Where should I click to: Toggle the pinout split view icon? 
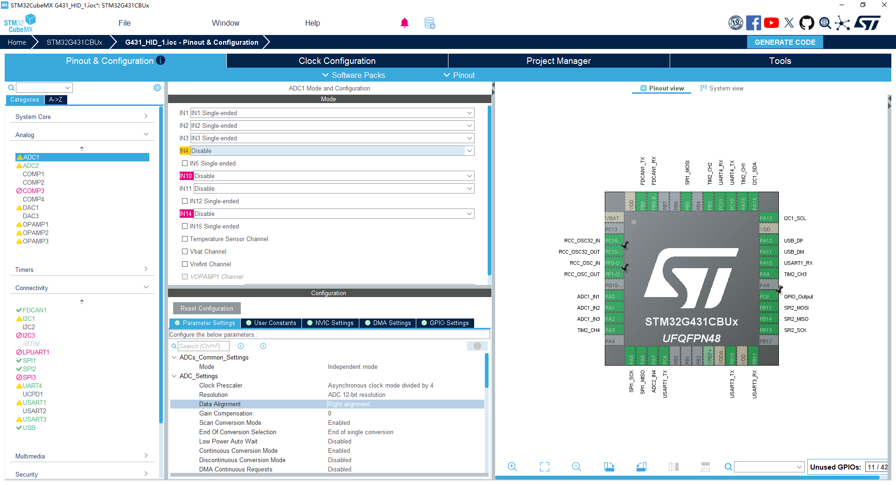pos(673,467)
